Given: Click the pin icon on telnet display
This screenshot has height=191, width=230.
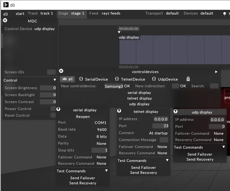Looking at the screenshot, I should (119, 111).
